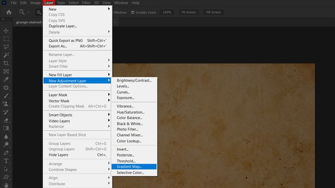The width and height of the screenshot is (335, 188).
Task: Select the Custom Shape tool
Action: tap(6, 177)
